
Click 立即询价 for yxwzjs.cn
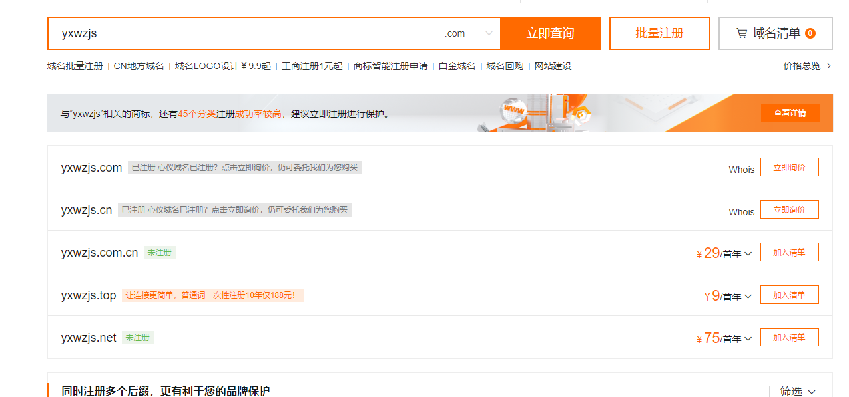coord(789,210)
